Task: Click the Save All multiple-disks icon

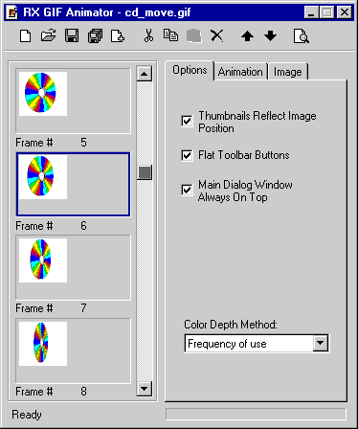Action: (95, 35)
